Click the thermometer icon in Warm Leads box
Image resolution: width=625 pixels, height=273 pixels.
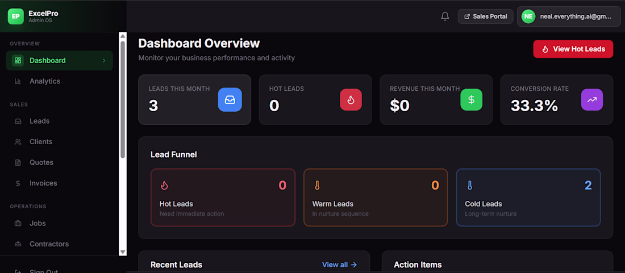pyautogui.click(x=317, y=186)
